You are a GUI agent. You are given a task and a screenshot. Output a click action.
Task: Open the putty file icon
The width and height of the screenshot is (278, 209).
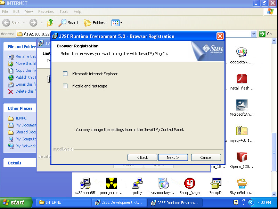[x=137, y=183]
